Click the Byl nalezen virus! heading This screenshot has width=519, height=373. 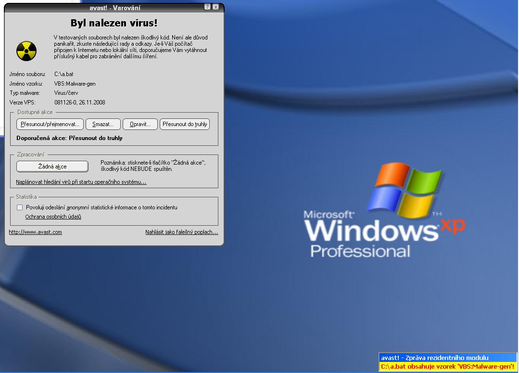[114, 23]
